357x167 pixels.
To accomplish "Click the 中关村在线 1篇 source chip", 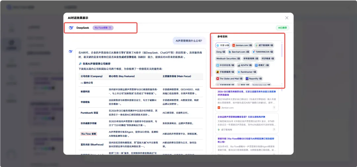I will pos(225,65).
